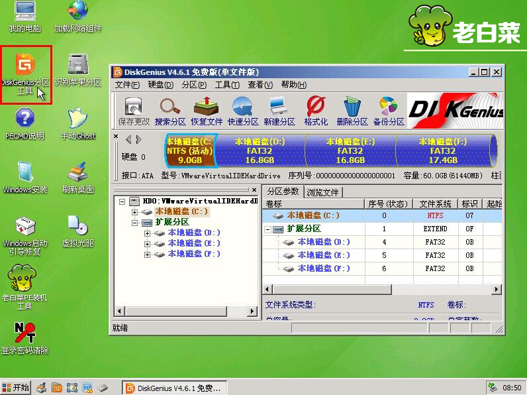Click the 格式化 (Format) toolbar icon
Screen dimensions: 527x395
point(316,111)
